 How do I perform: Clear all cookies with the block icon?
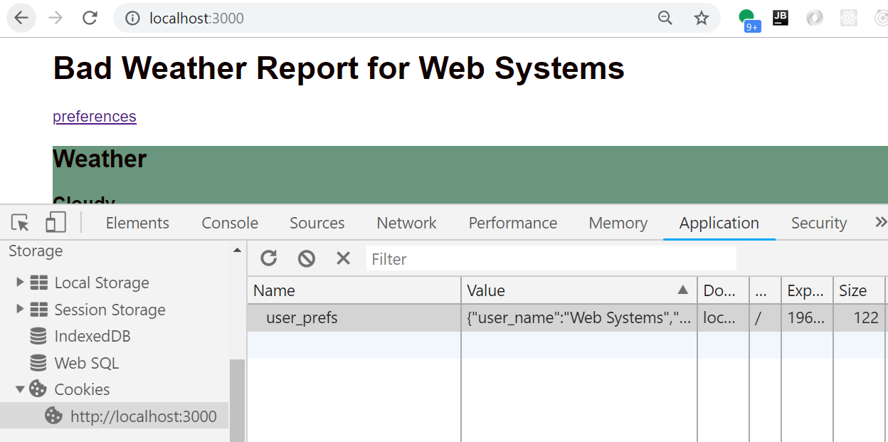pos(307,258)
